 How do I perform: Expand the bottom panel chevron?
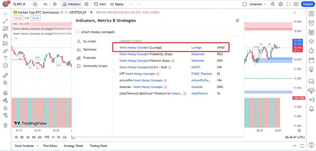click(x=295, y=146)
